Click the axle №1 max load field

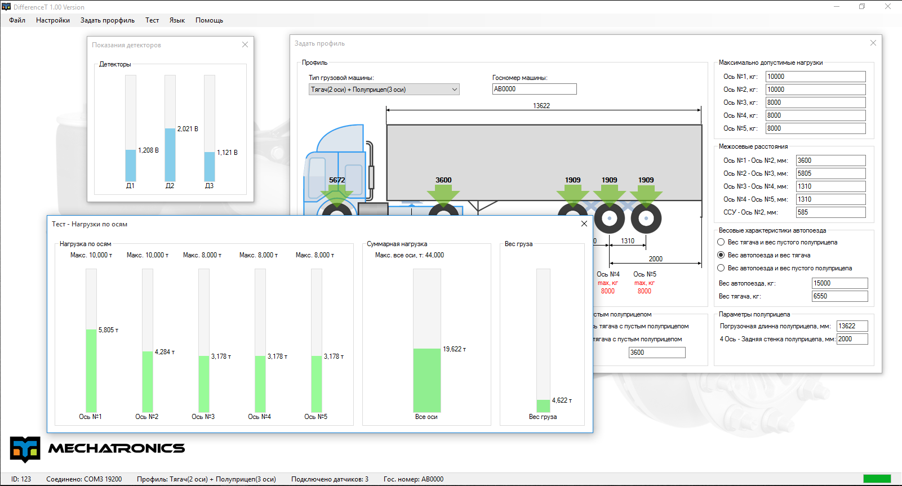815,77
